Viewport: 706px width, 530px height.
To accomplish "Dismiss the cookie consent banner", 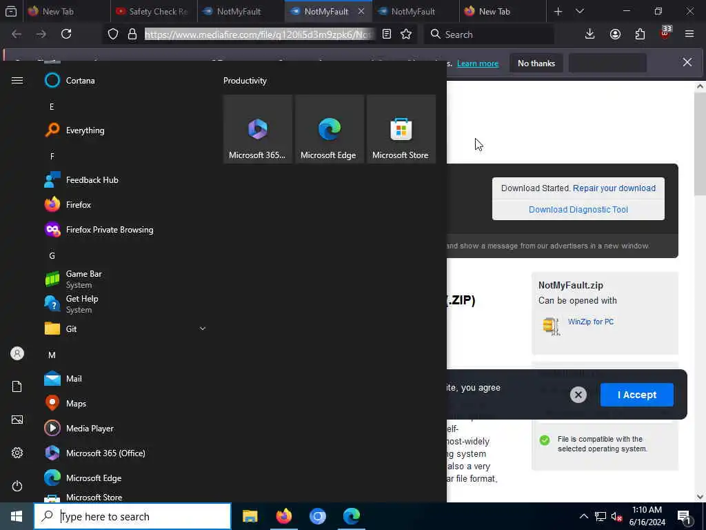I will pos(578,395).
